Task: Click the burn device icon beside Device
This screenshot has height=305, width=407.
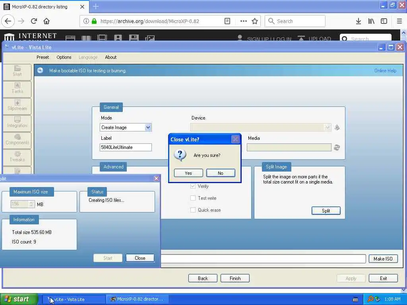Action: [x=337, y=127]
